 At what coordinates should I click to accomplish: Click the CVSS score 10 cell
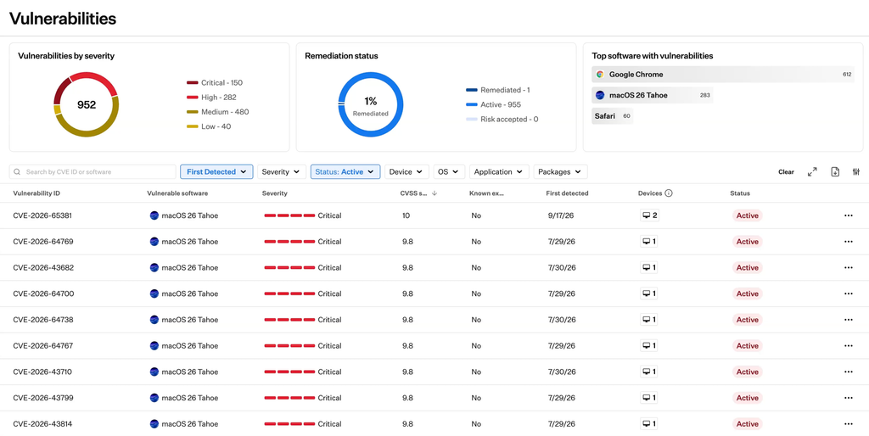click(x=406, y=215)
